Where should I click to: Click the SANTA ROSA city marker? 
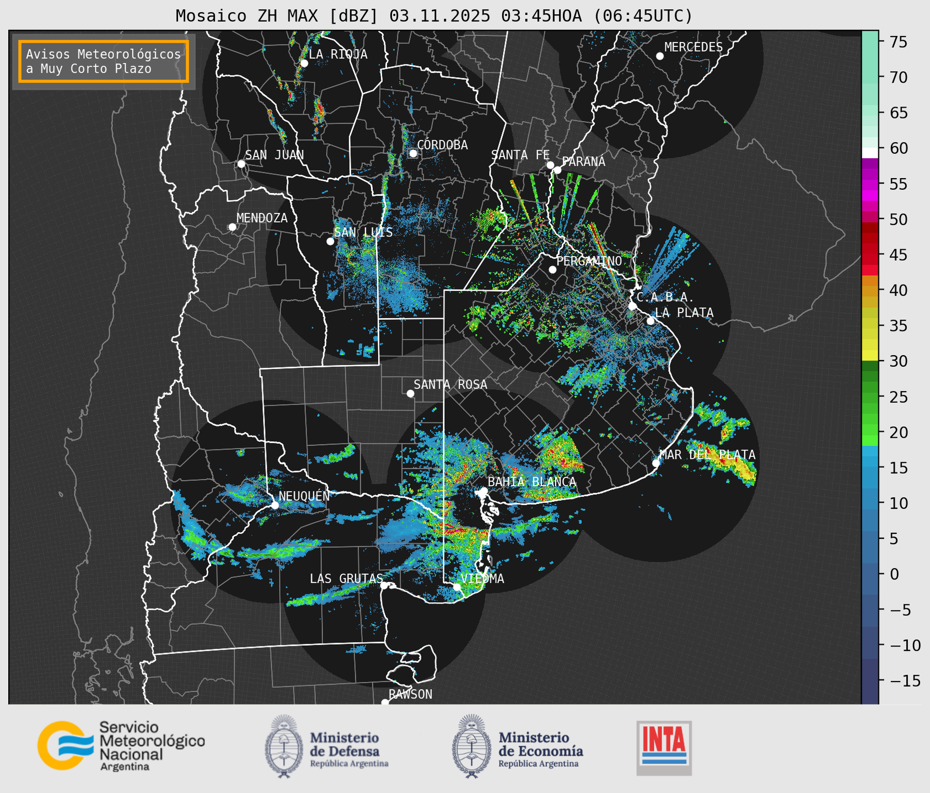point(410,393)
